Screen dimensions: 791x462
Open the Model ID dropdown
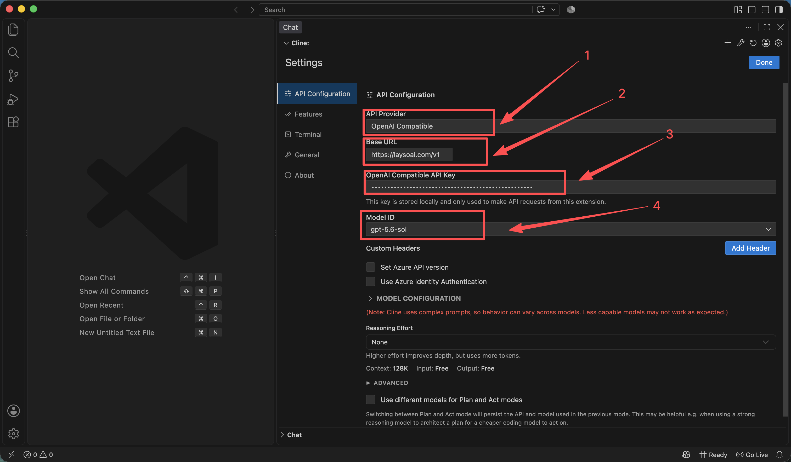pyautogui.click(x=571, y=229)
